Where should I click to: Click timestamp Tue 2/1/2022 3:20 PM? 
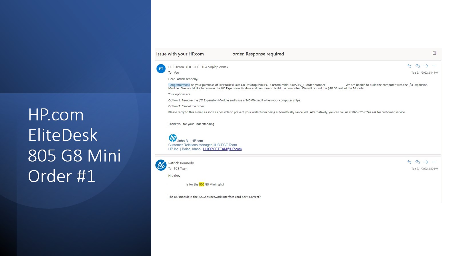pos(425,169)
